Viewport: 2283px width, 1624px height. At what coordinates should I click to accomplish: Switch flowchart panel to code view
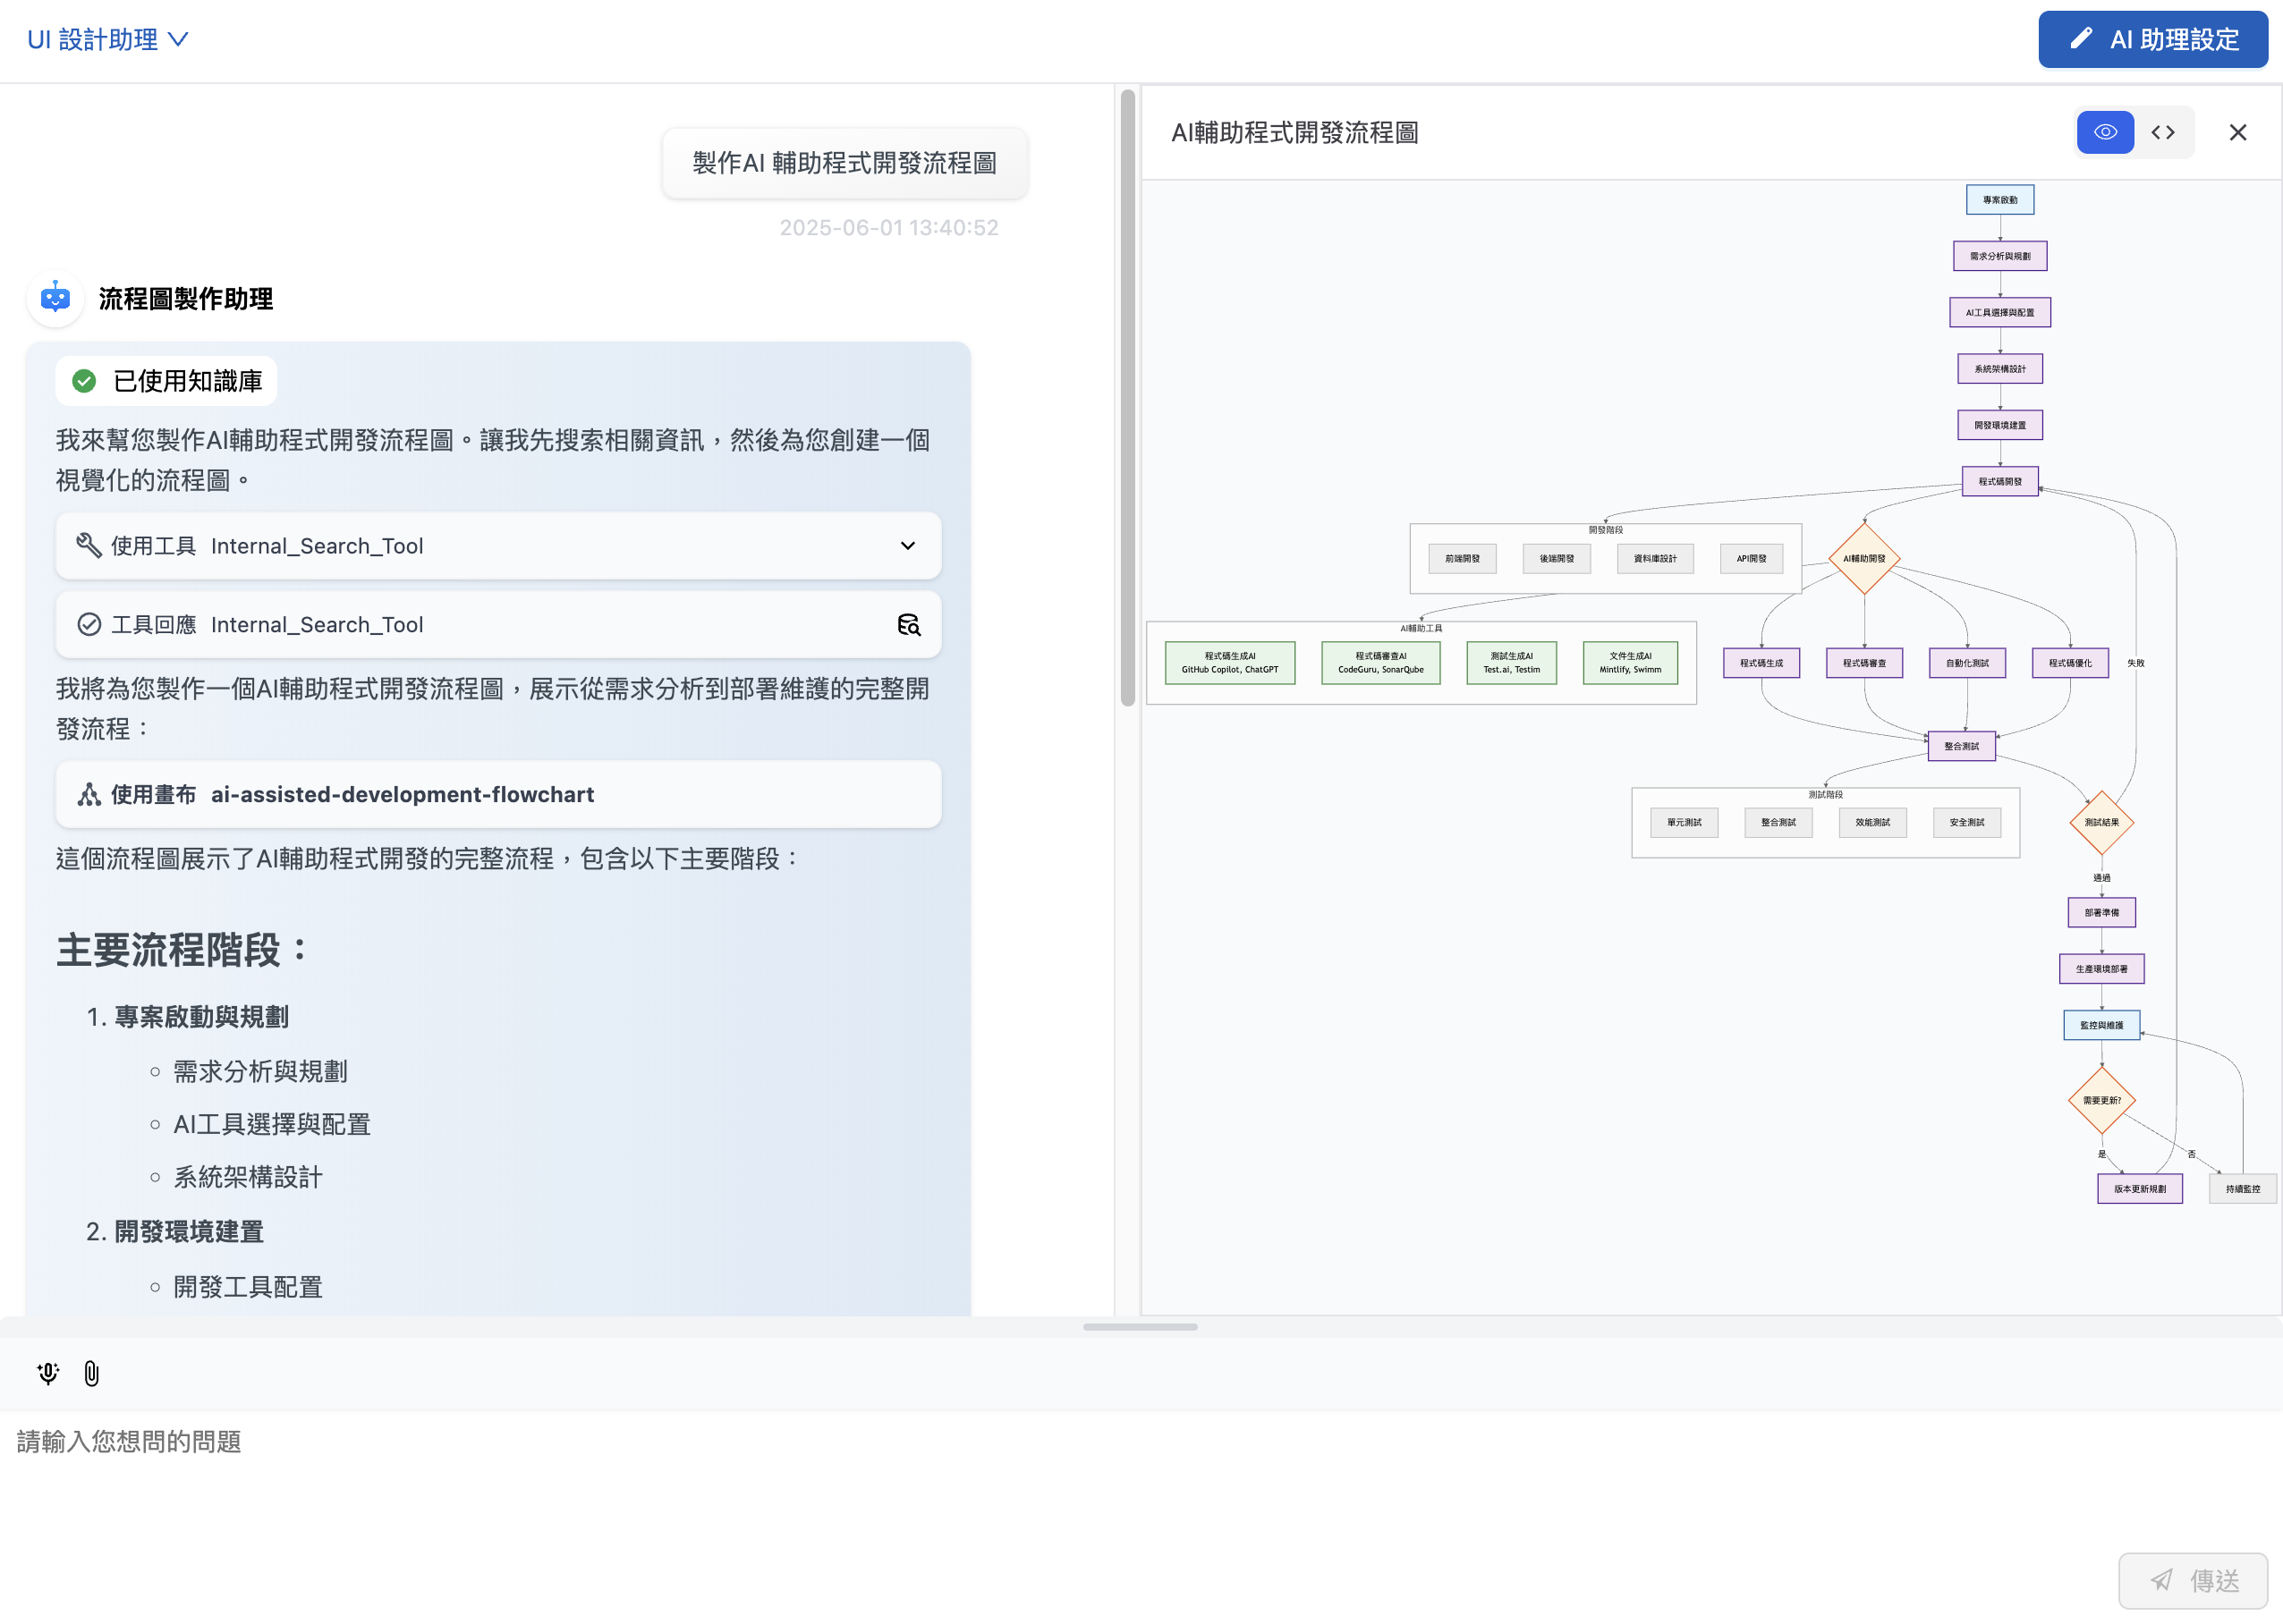2162,132
